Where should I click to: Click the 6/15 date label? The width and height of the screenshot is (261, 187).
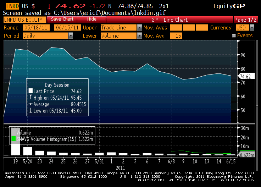click(231, 161)
